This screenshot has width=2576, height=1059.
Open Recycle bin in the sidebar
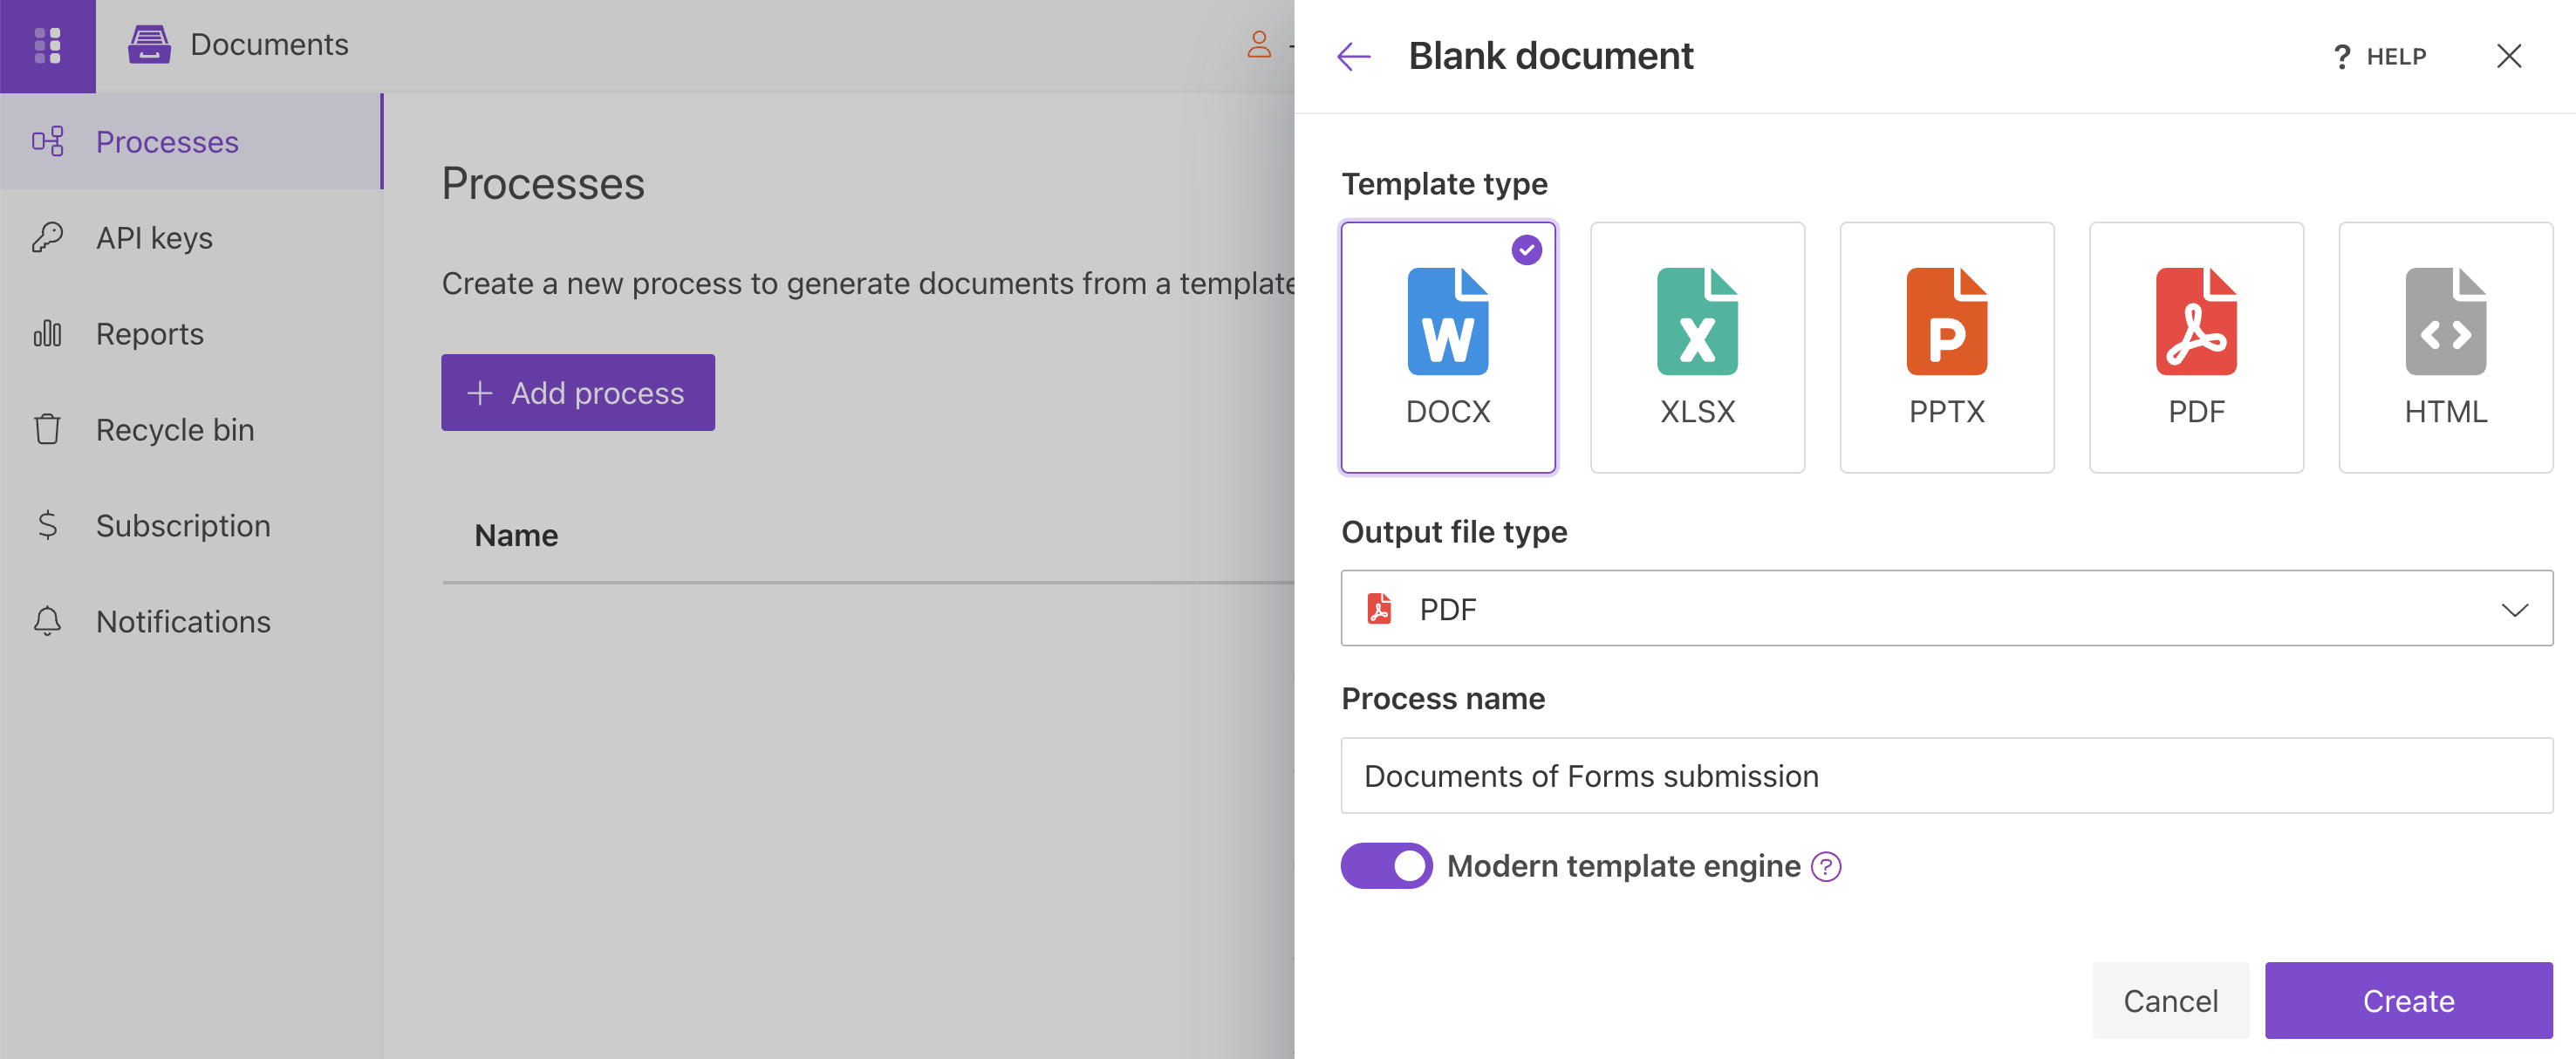(x=191, y=429)
